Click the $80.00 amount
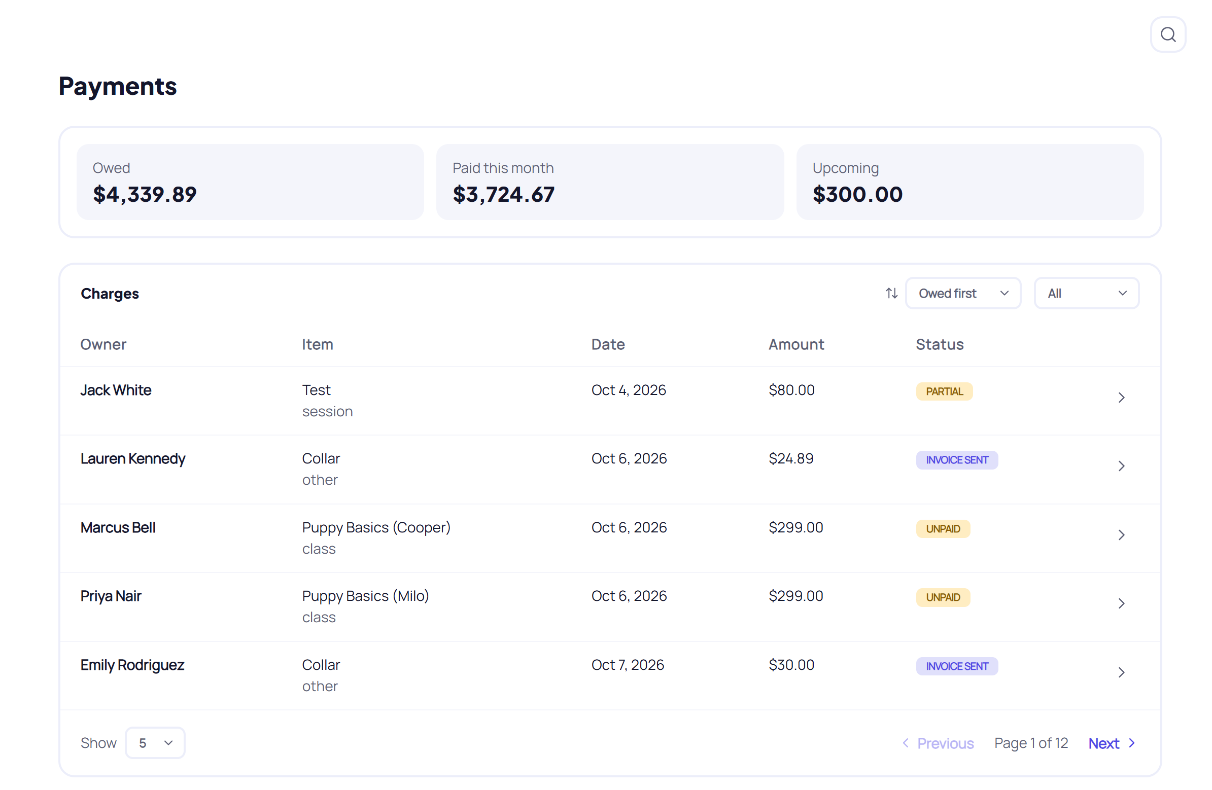The width and height of the screenshot is (1212, 790). [x=791, y=390]
